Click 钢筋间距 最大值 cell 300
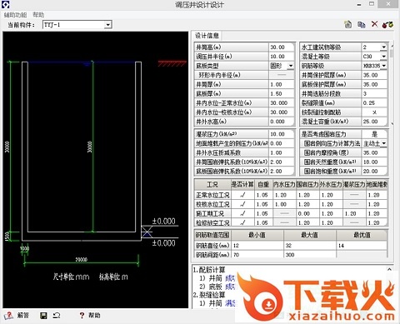 310,254
